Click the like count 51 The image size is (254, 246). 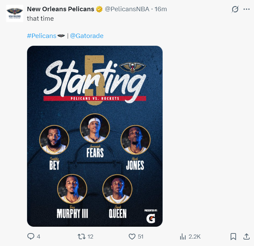coord(141,236)
